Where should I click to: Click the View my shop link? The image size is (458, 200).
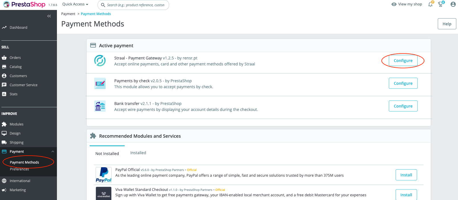coord(410,4)
